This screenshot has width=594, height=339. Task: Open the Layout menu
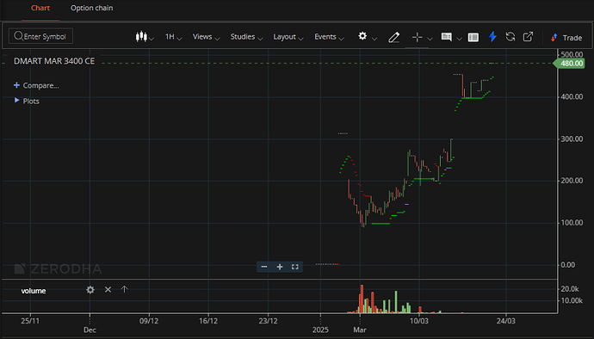288,37
